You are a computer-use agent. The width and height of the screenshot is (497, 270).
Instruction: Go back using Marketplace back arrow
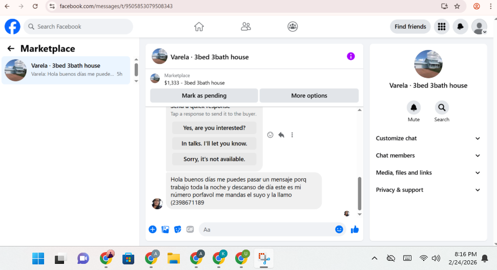pyautogui.click(x=11, y=49)
